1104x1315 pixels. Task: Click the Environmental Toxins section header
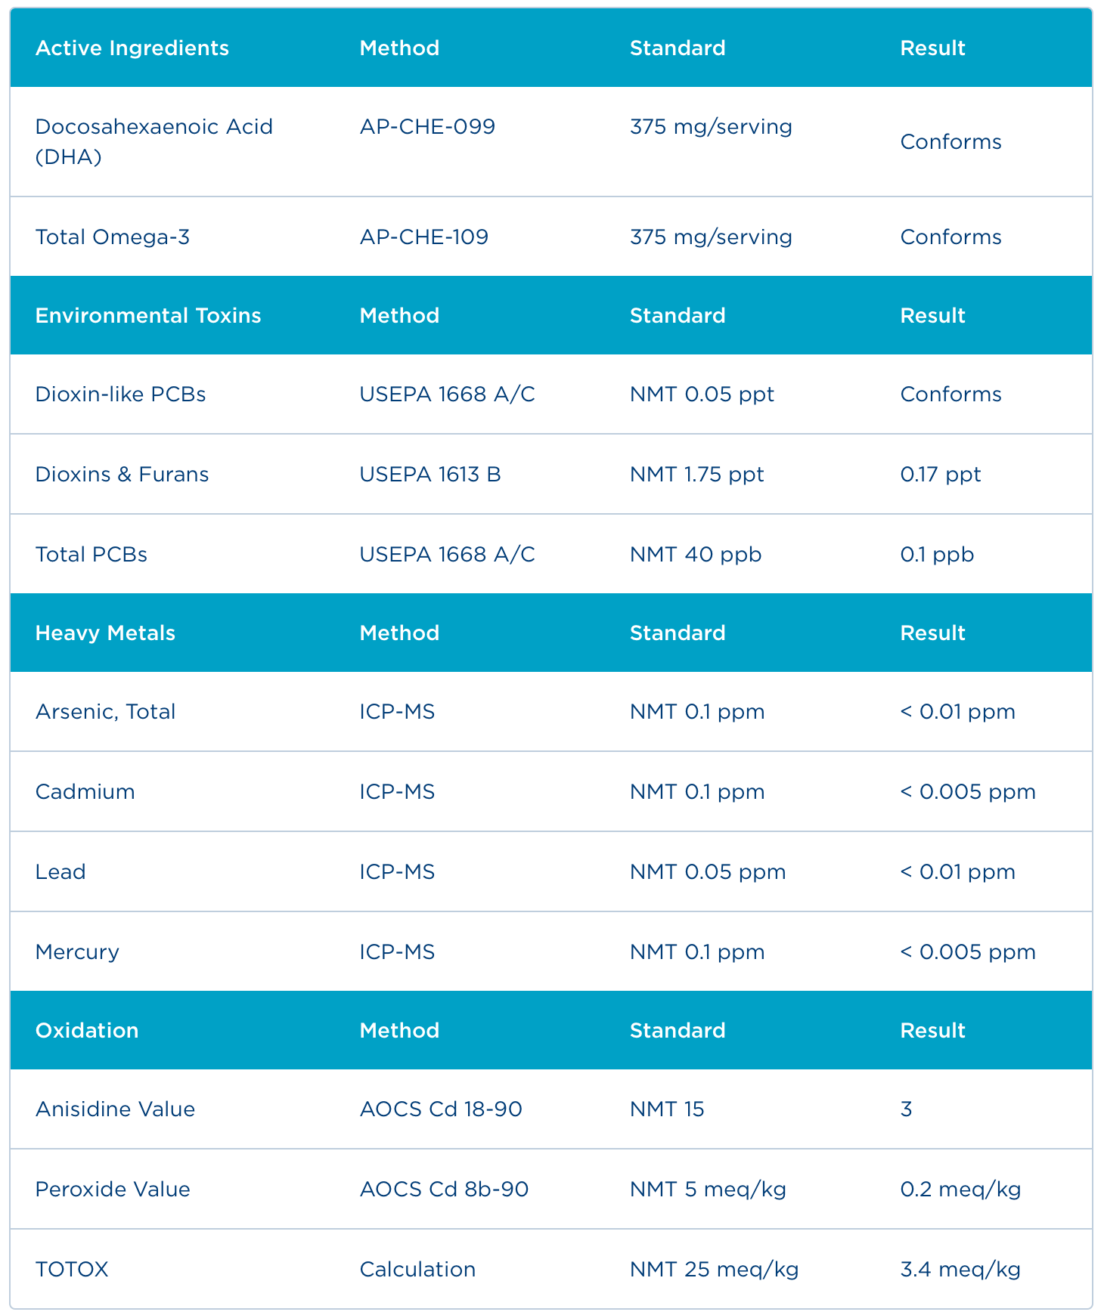point(148,316)
